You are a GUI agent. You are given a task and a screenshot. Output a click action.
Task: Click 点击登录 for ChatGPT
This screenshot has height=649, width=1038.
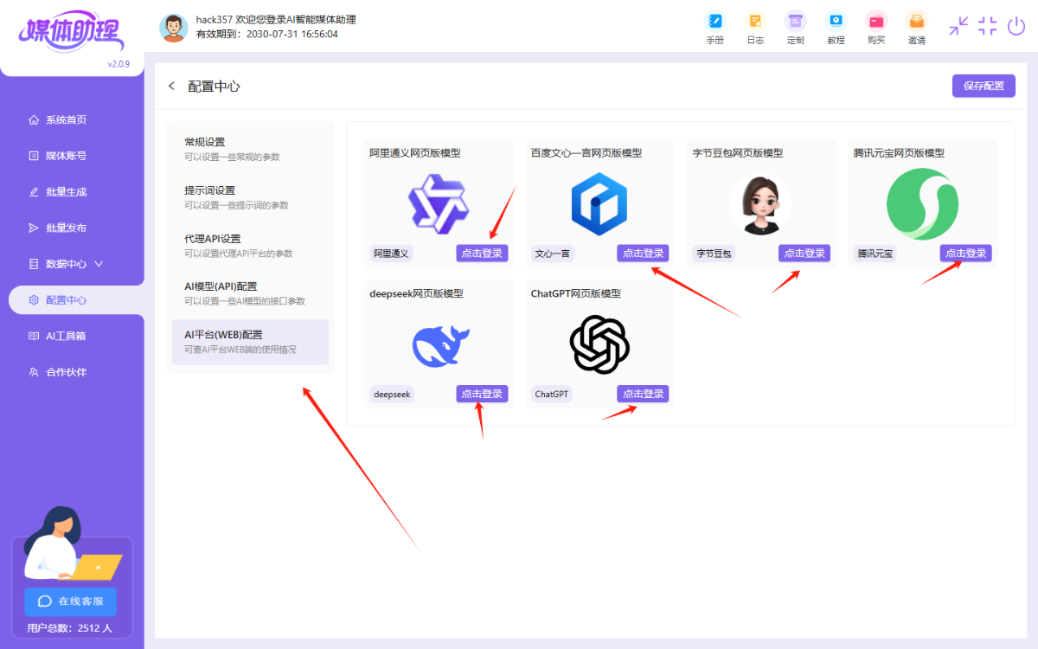(643, 394)
